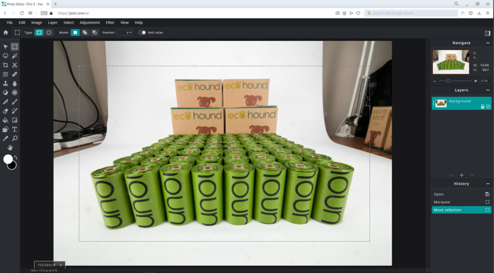Image resolution: width=494 pixels, height=273 pixels.
Task: Zoom out with navigator minus button
Action: pos(435,81)
